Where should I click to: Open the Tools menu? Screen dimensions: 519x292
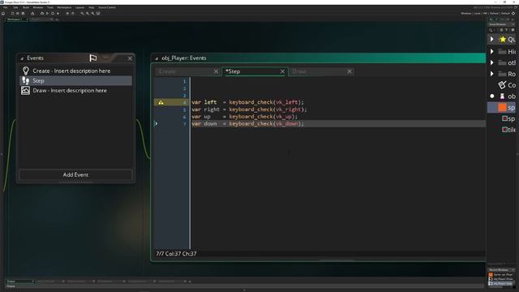[x=50, y=7]
